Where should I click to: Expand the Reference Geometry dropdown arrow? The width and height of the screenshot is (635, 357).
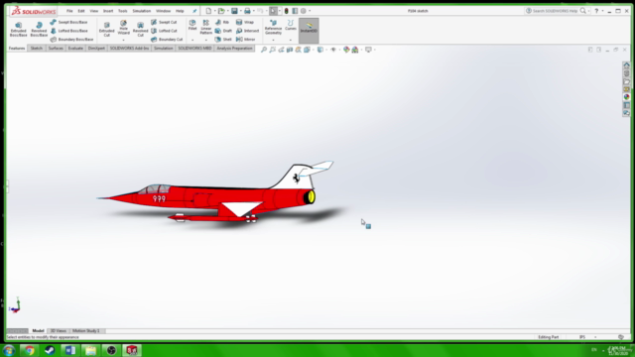[274, 40]
